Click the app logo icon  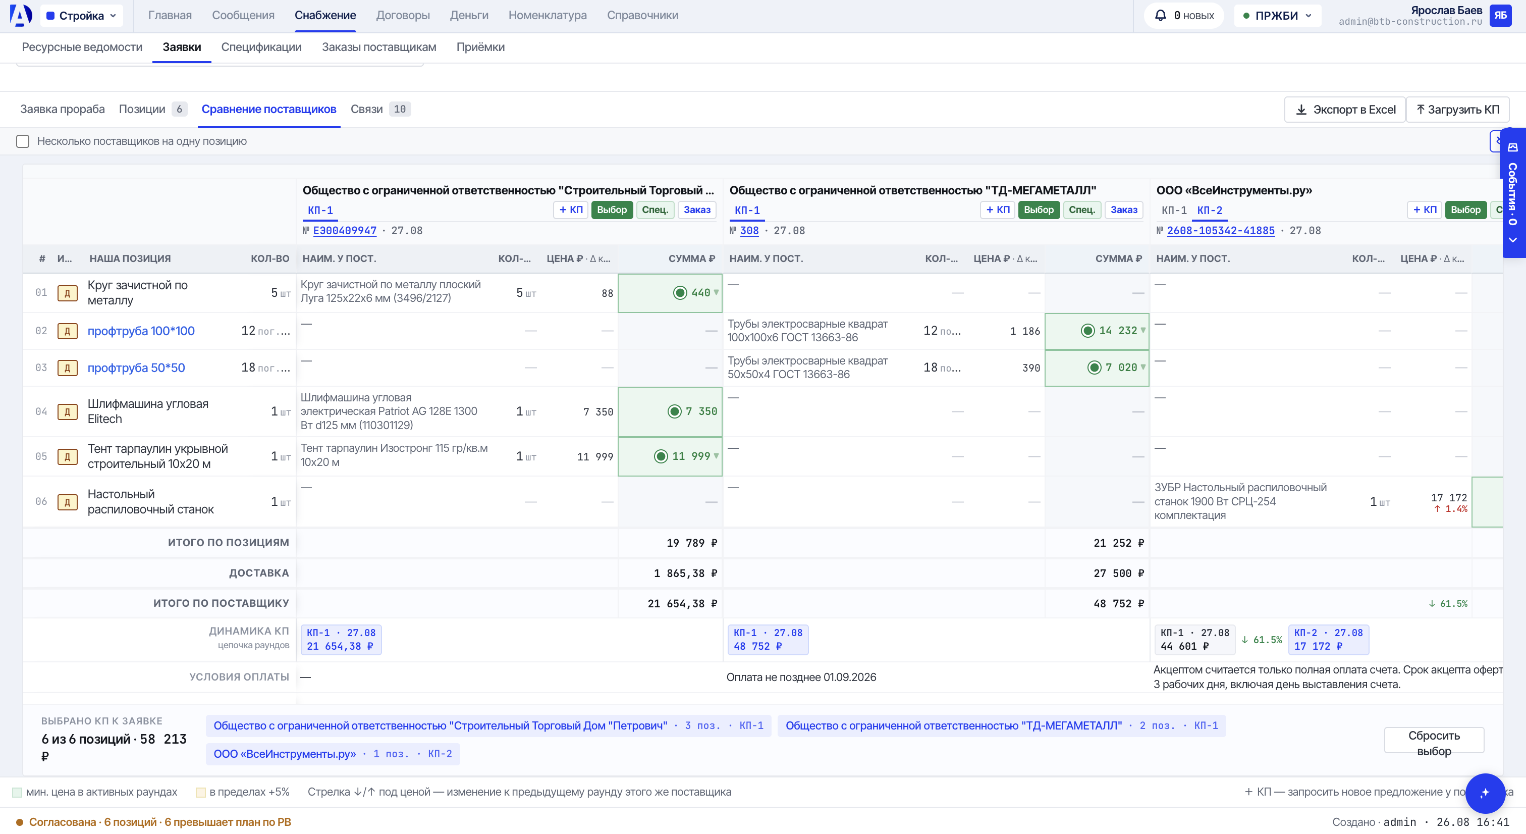coord(21,16)
